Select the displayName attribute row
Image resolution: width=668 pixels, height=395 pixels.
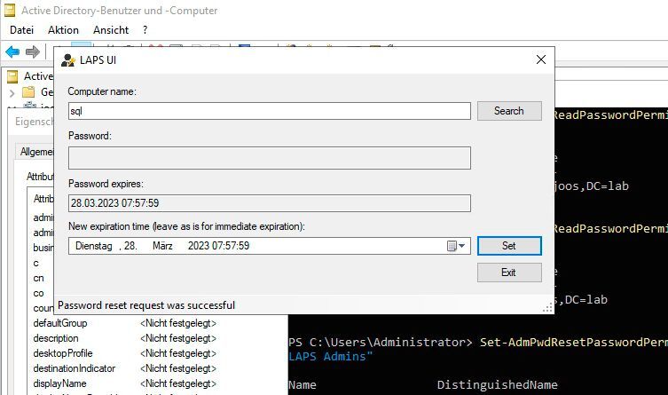coord(125,383)
